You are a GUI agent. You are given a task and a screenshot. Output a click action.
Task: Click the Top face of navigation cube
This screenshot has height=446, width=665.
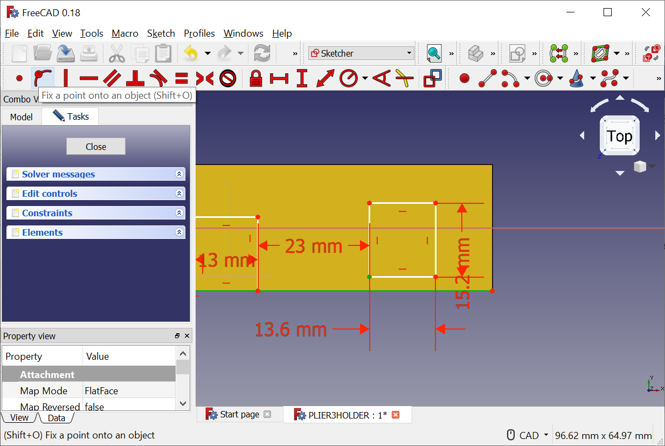620,136
